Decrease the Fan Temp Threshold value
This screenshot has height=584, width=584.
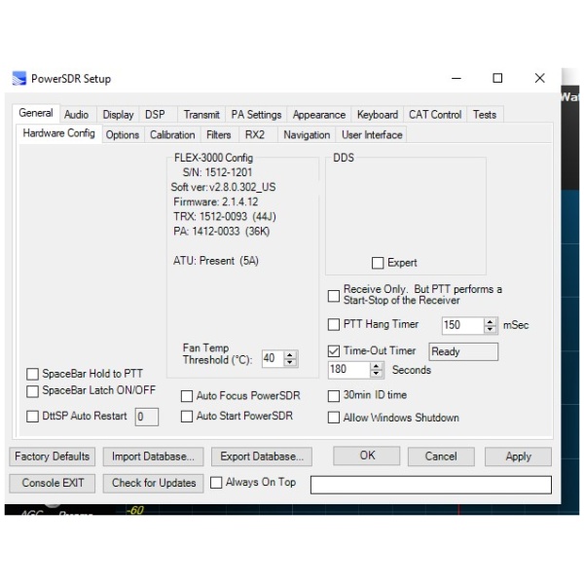(290, 362)
